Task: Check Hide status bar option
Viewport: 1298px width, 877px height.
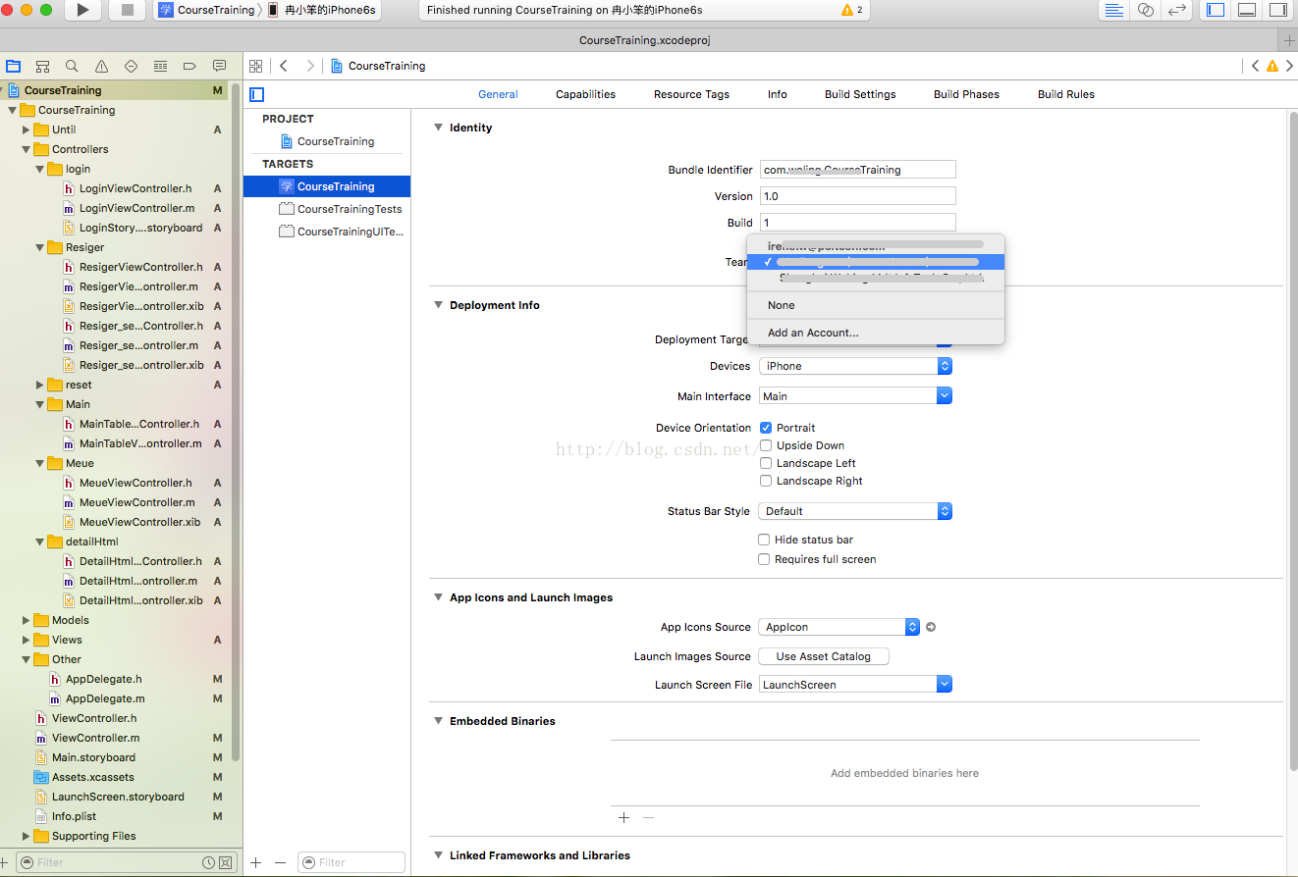Action: (x=764, y=540)
